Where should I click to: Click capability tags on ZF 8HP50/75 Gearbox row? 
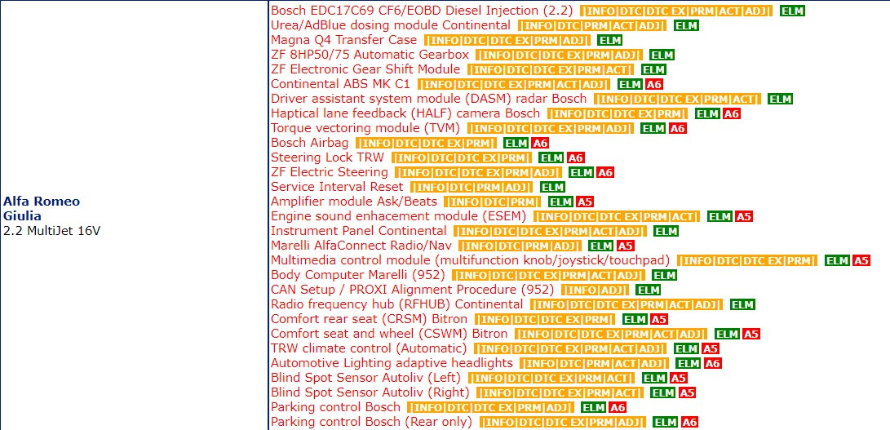tap(559, 55)
